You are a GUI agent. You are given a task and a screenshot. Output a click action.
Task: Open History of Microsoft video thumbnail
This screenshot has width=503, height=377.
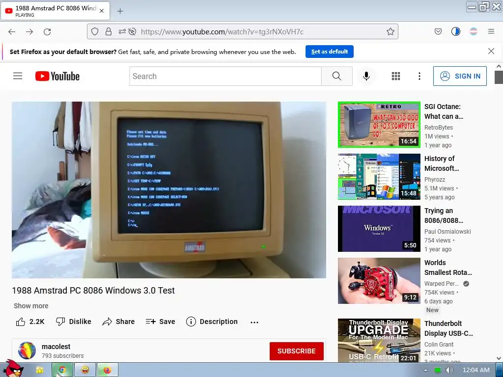click(x=379, y=177)
